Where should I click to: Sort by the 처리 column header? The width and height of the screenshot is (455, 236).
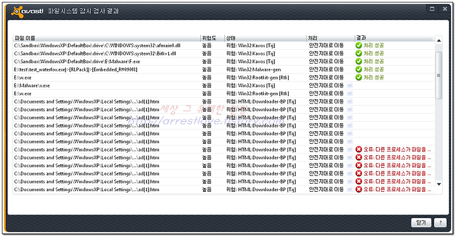(x=331, y=38)
